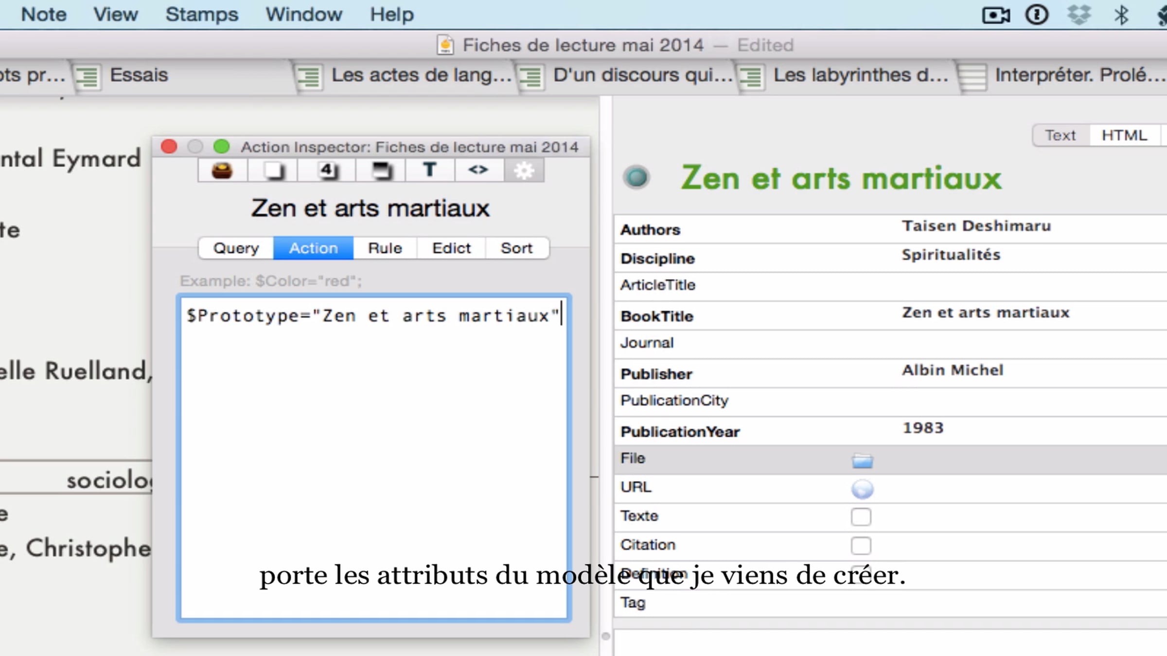Open the Dropbox menu bar icon
Screen dimensions: 1167x656
(1079, 15)
